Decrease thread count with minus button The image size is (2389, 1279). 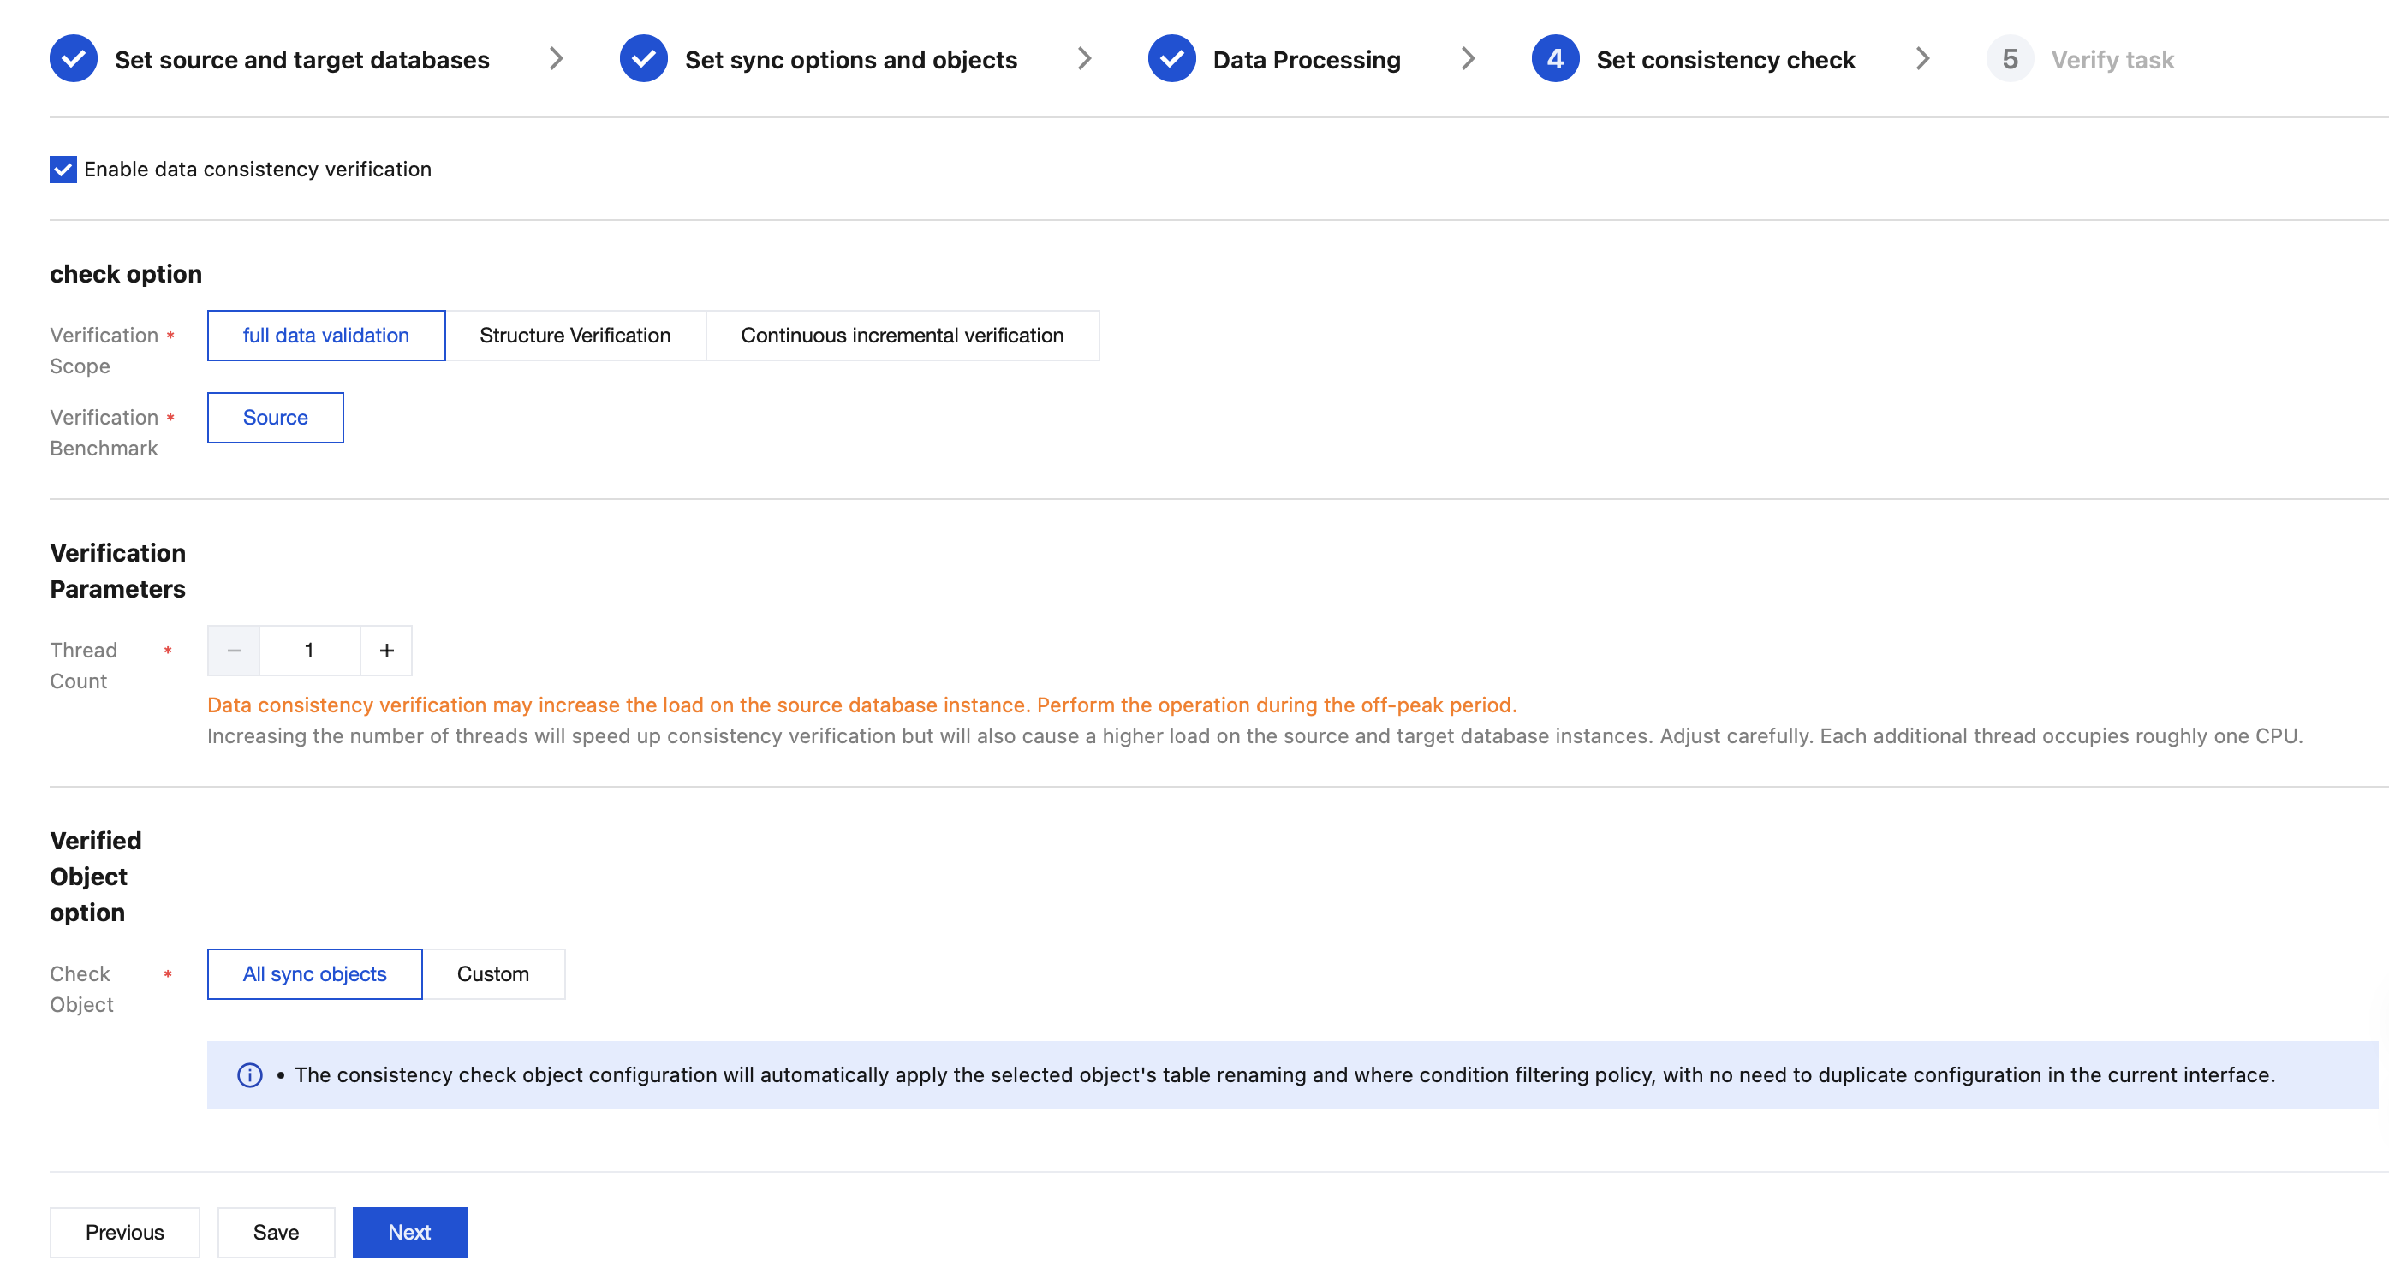(234, 651)
